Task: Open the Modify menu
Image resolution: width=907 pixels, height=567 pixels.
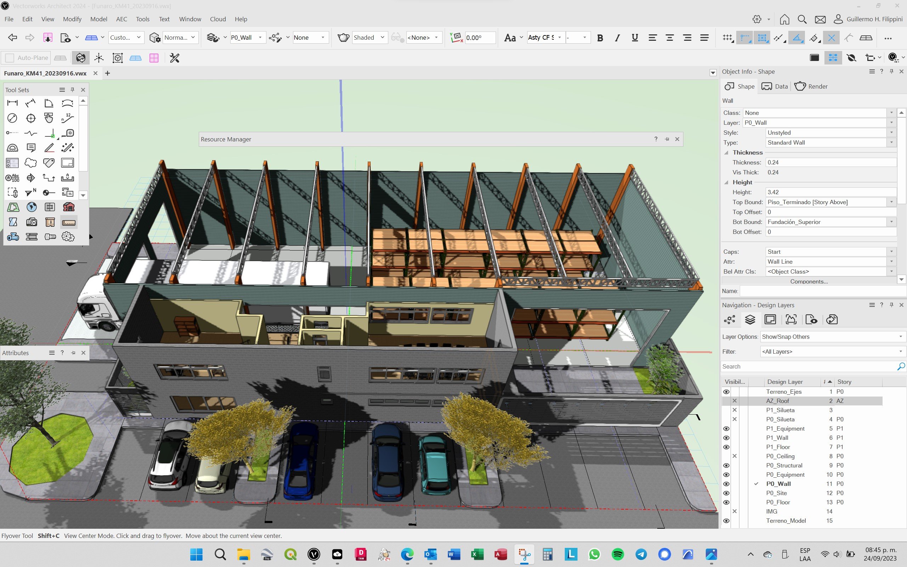Action: pyautogui.click(x=72, y=19)
